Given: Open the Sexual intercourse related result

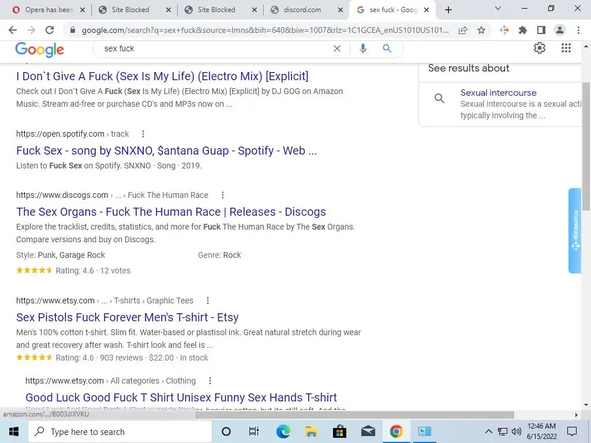Looking at the screenshot, I should (498, 93).
